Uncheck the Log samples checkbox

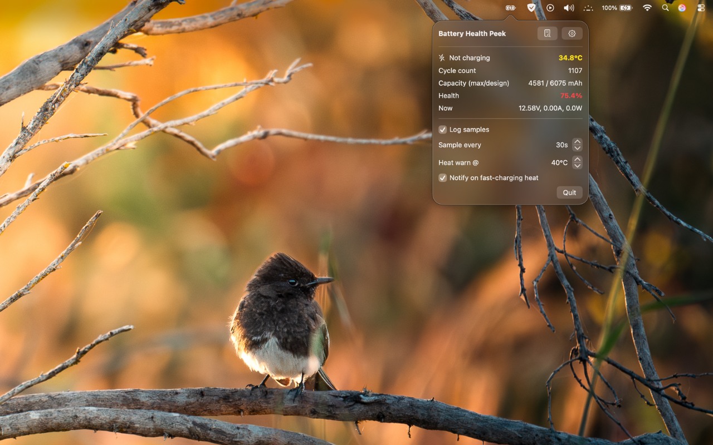click(x=442, y=129)
